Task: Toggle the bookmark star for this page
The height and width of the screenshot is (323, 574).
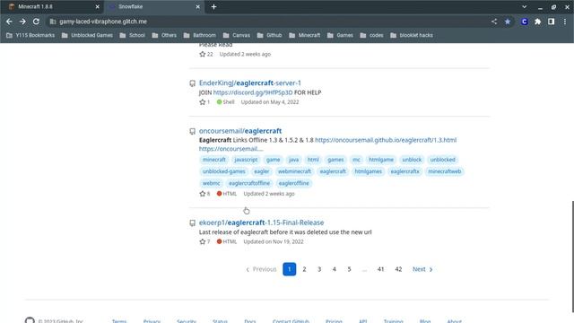Action: point(508,22)
